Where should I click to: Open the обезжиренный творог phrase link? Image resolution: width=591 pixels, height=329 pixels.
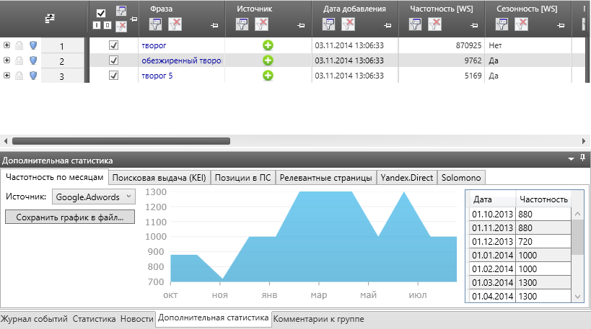181,60
